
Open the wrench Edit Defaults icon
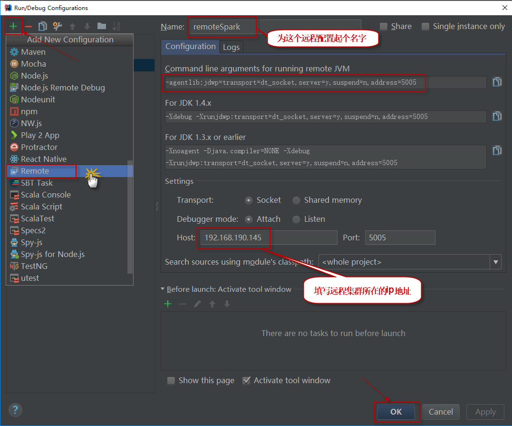[58, 26]
